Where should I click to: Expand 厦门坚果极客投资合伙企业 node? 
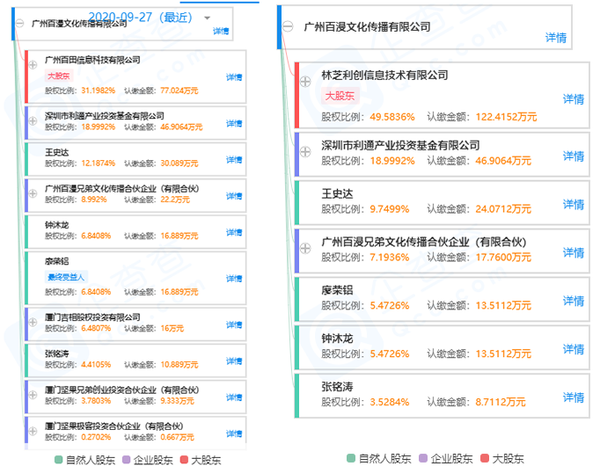point(33,431)
